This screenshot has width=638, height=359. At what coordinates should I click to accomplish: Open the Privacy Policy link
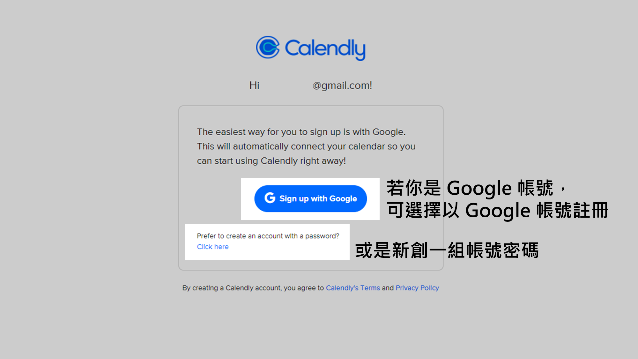point(417,288)
